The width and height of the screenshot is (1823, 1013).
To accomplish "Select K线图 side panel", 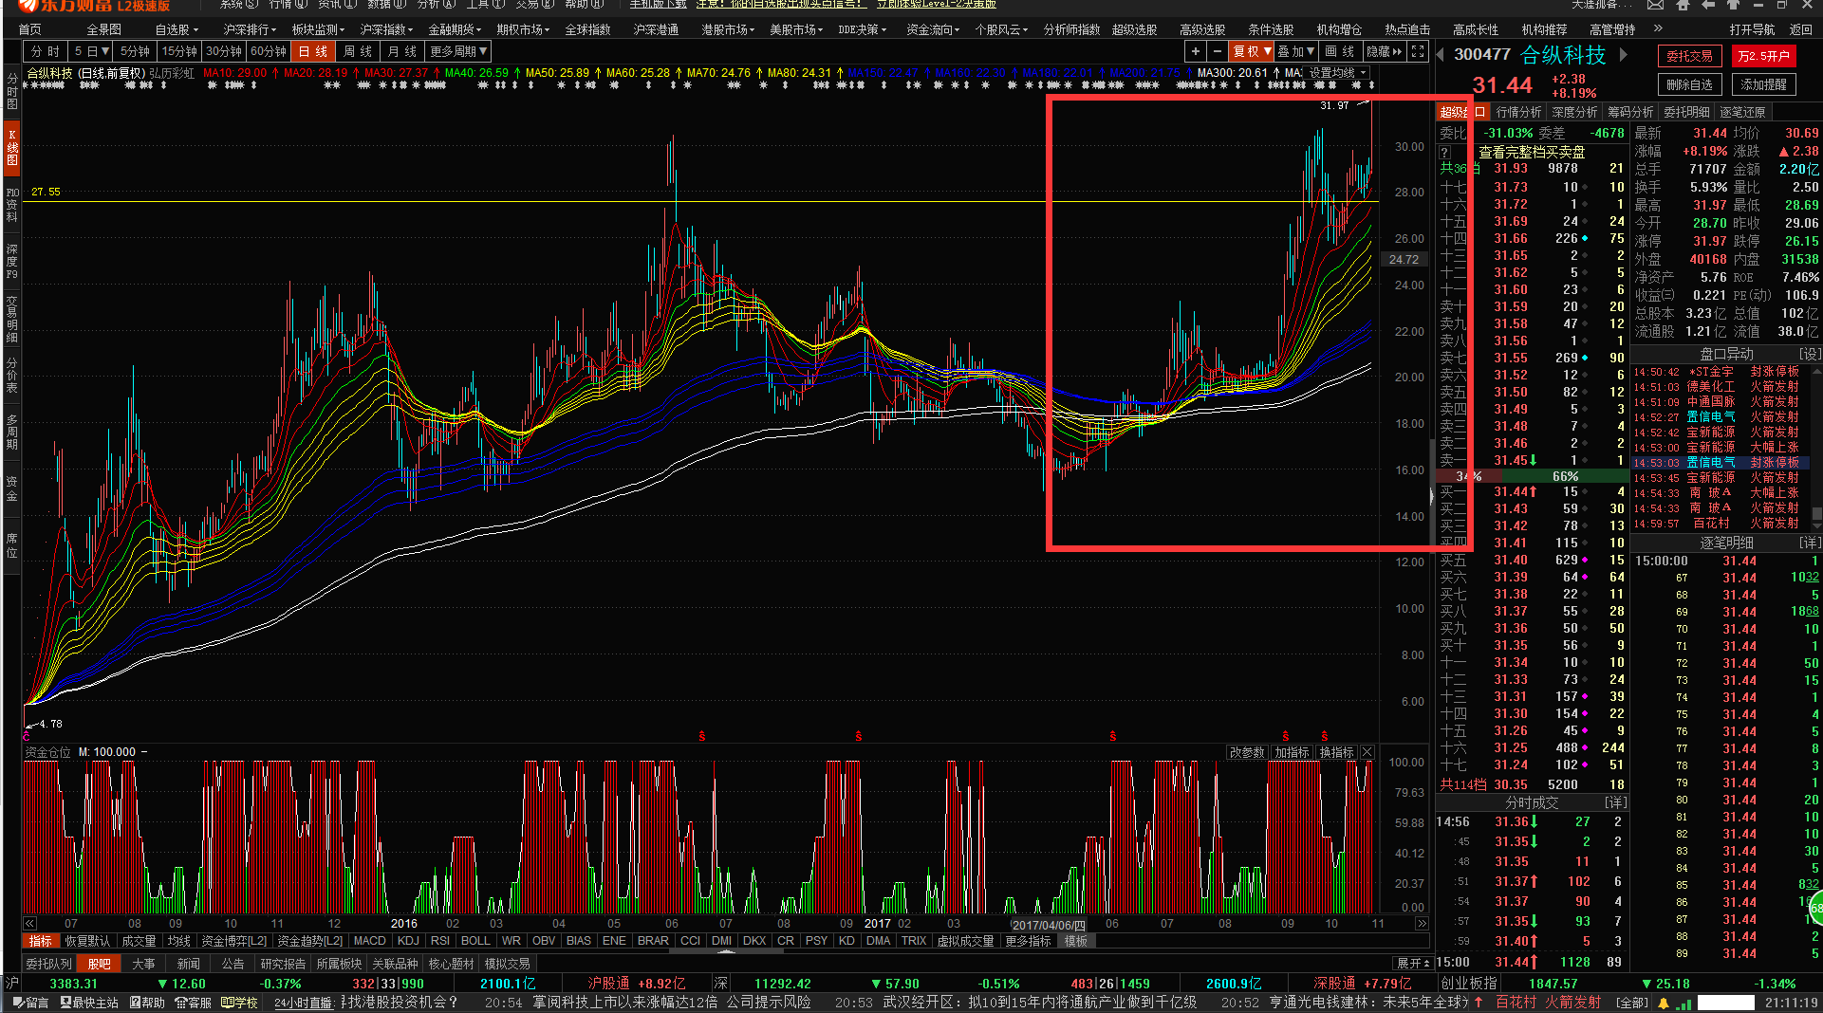I will click(11, 148).
